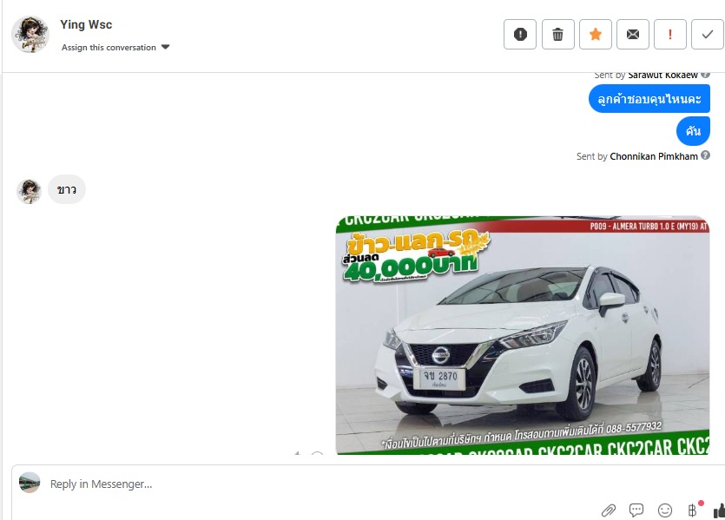
Task: Flag conversation with red exclamation icon
Action: coord(670,34)
